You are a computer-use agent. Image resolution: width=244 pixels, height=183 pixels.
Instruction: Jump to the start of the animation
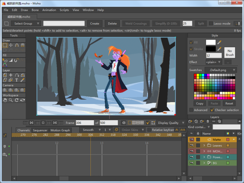[x=32, y=123]
